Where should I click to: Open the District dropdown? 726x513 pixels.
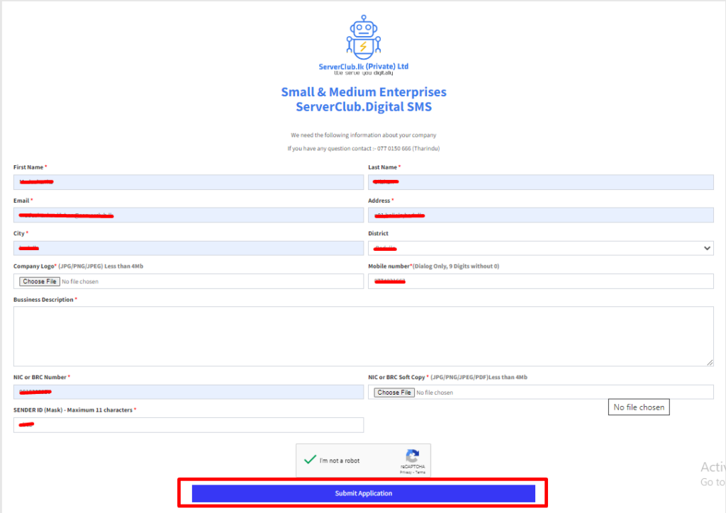(x=540, y=248)
